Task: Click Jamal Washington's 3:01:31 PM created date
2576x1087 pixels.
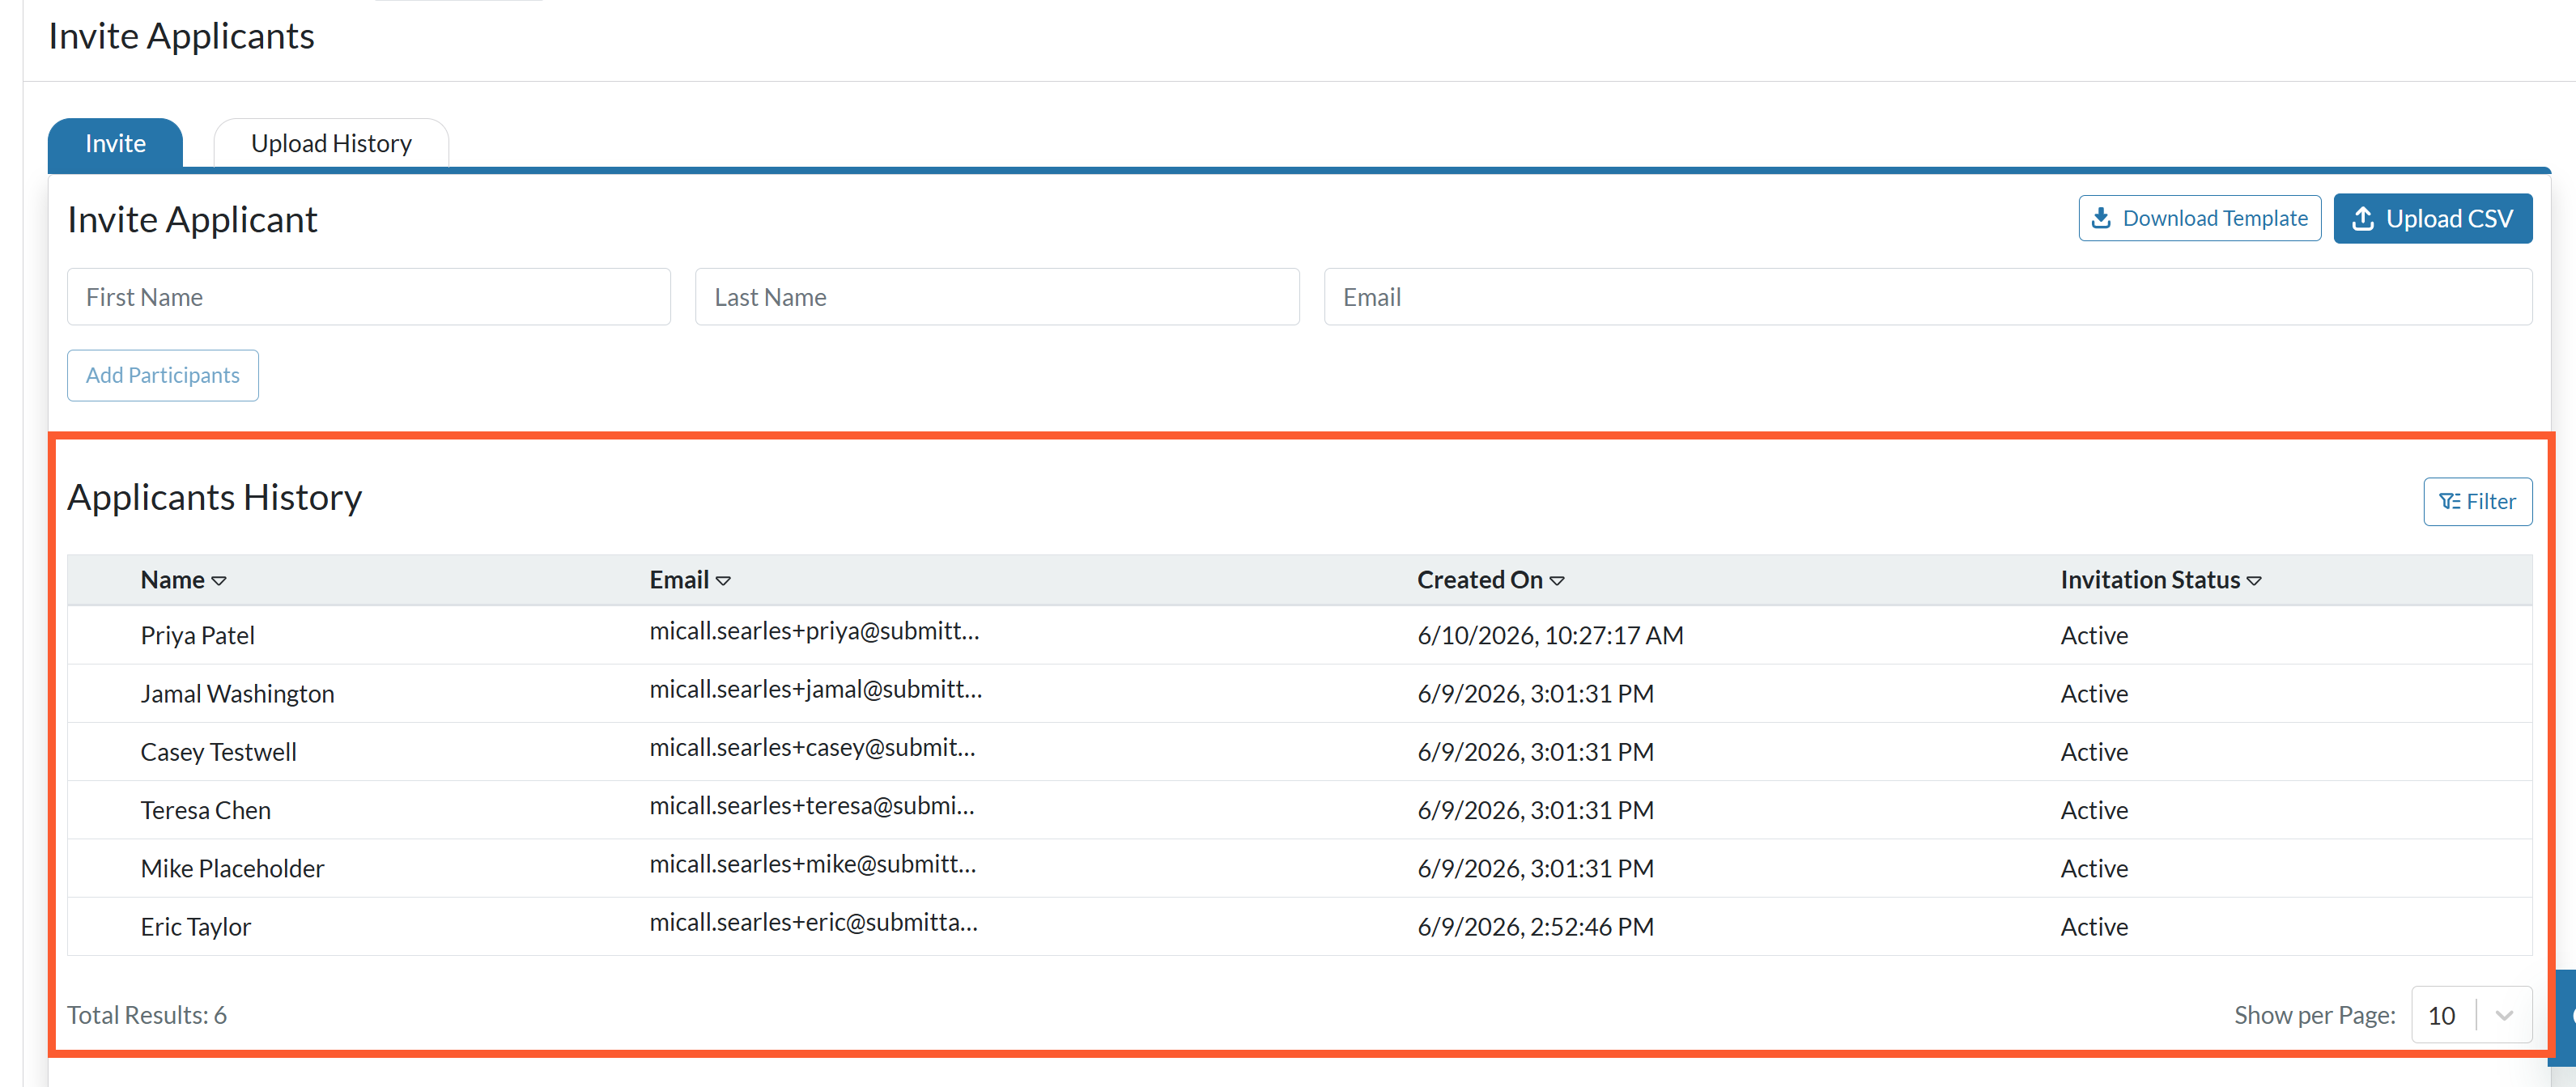Action: [1535, 693]
